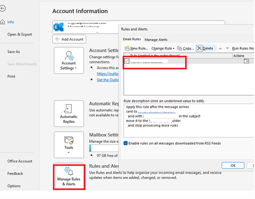The width and height of the screenshot is (255, 199).
Task: Open Office Account page
Action: click(x=19, y=161)
